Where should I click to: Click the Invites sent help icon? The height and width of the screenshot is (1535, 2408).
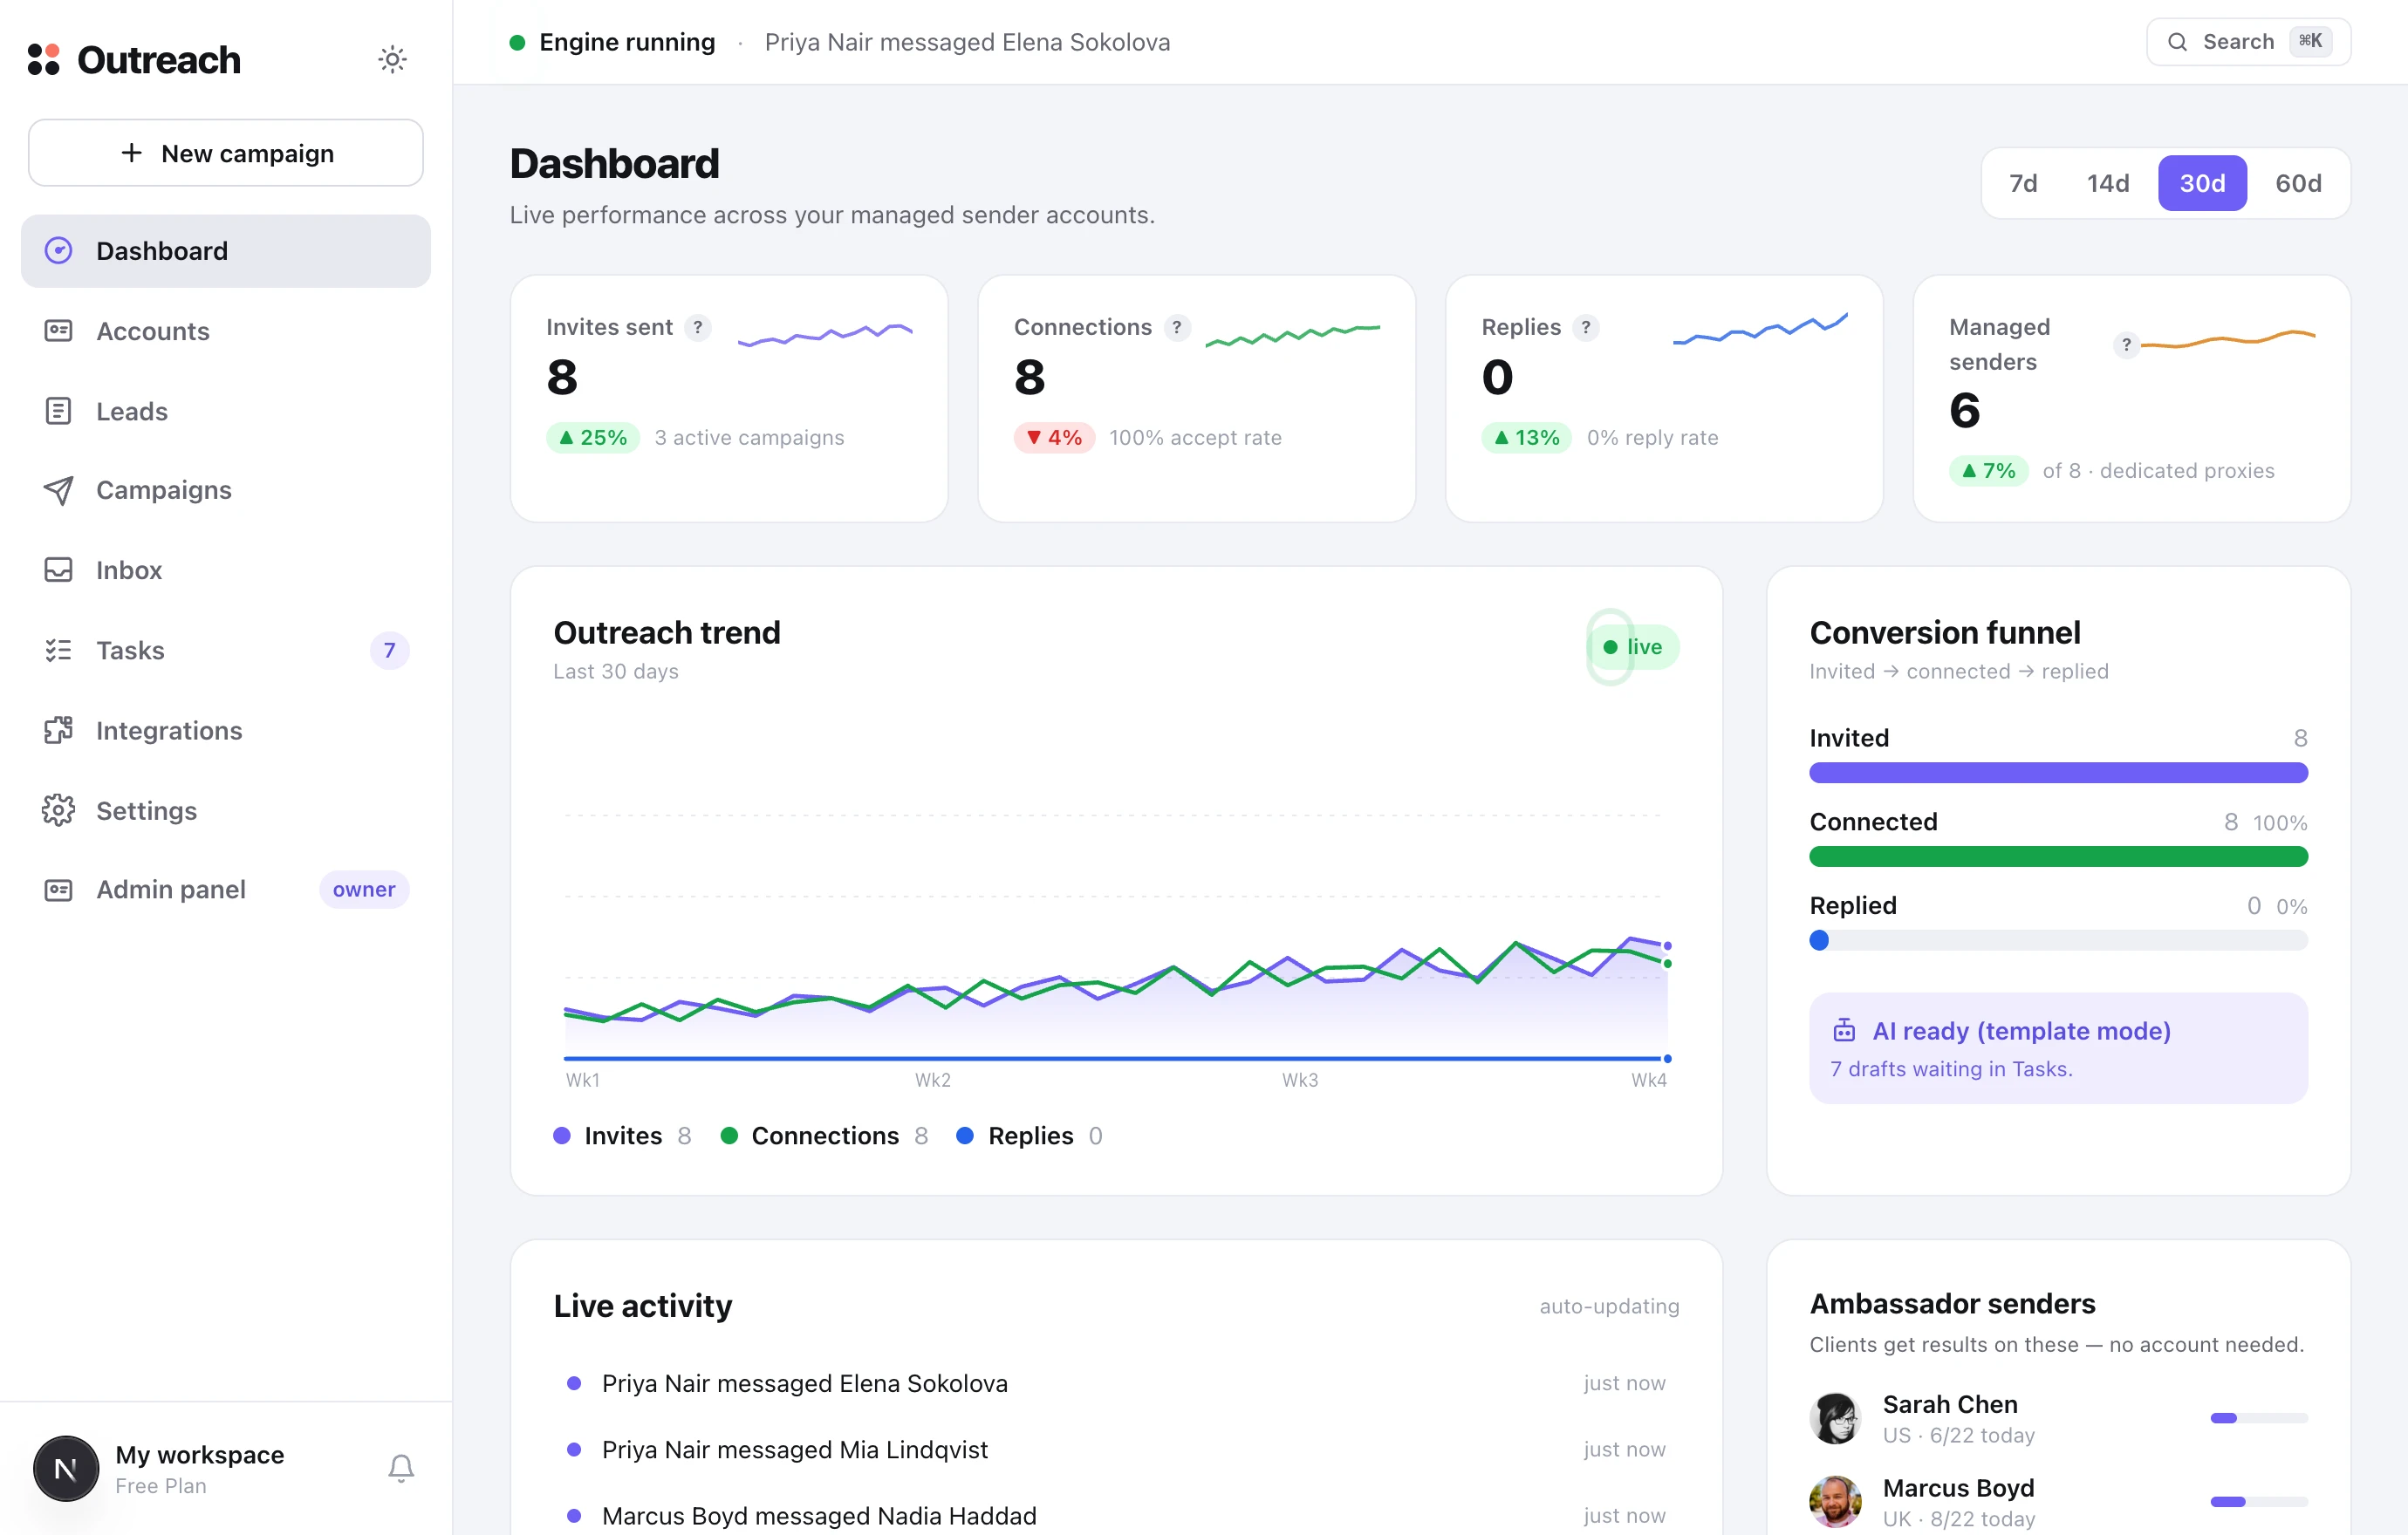click(698, 327)
